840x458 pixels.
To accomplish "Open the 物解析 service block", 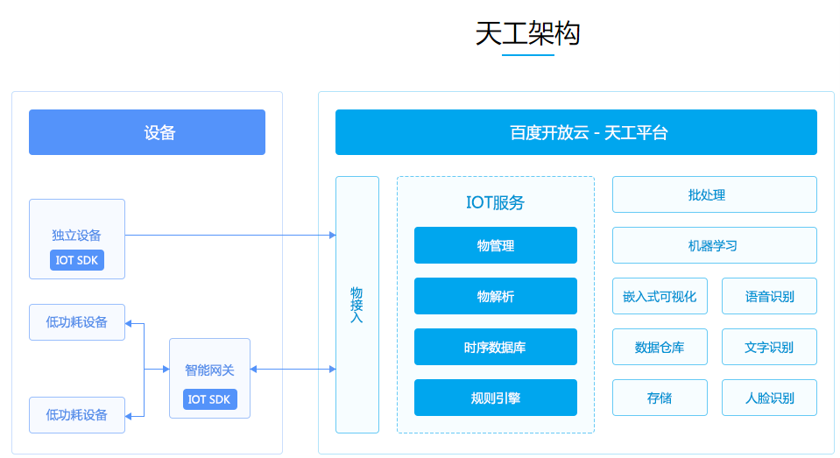I will [496, 296].
